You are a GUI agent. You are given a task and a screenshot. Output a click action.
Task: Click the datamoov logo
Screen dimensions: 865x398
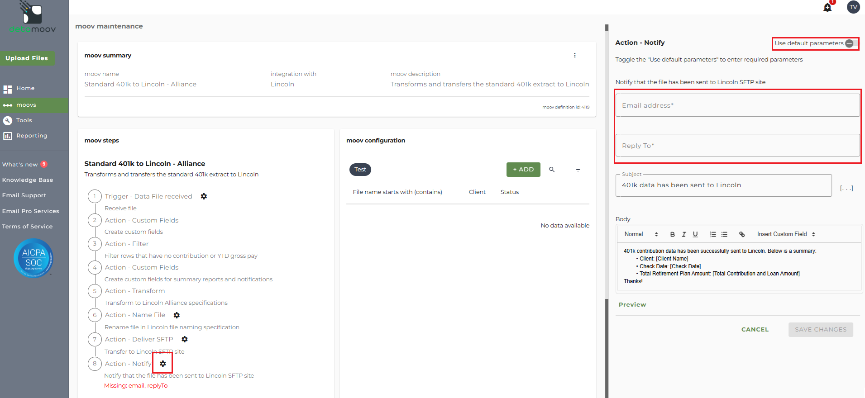pyautogui.click(x=33, y=17)
